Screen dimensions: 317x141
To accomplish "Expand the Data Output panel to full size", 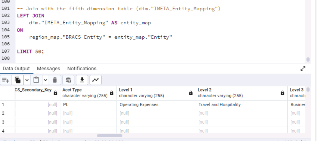I will [303, 69].
